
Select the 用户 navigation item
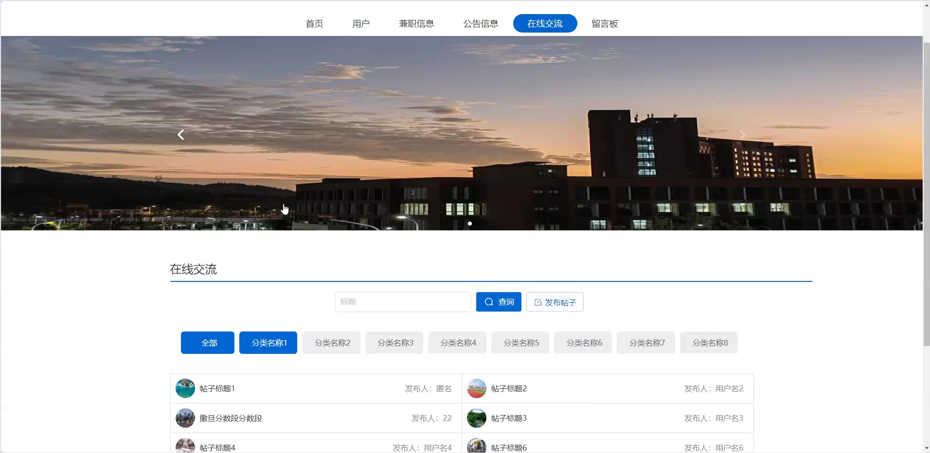click(361, 24)
